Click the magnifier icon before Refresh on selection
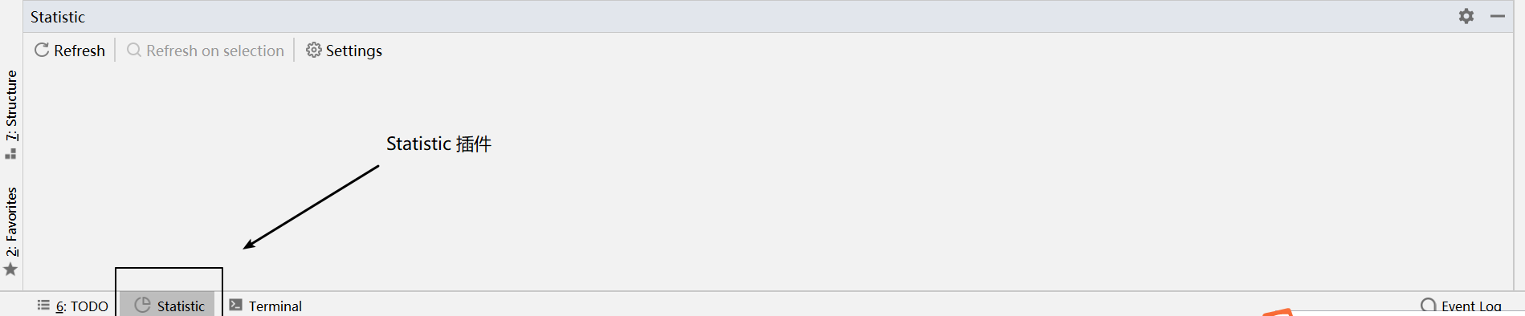Screen dimensions: 1525x316 click(x=134, y=50)
